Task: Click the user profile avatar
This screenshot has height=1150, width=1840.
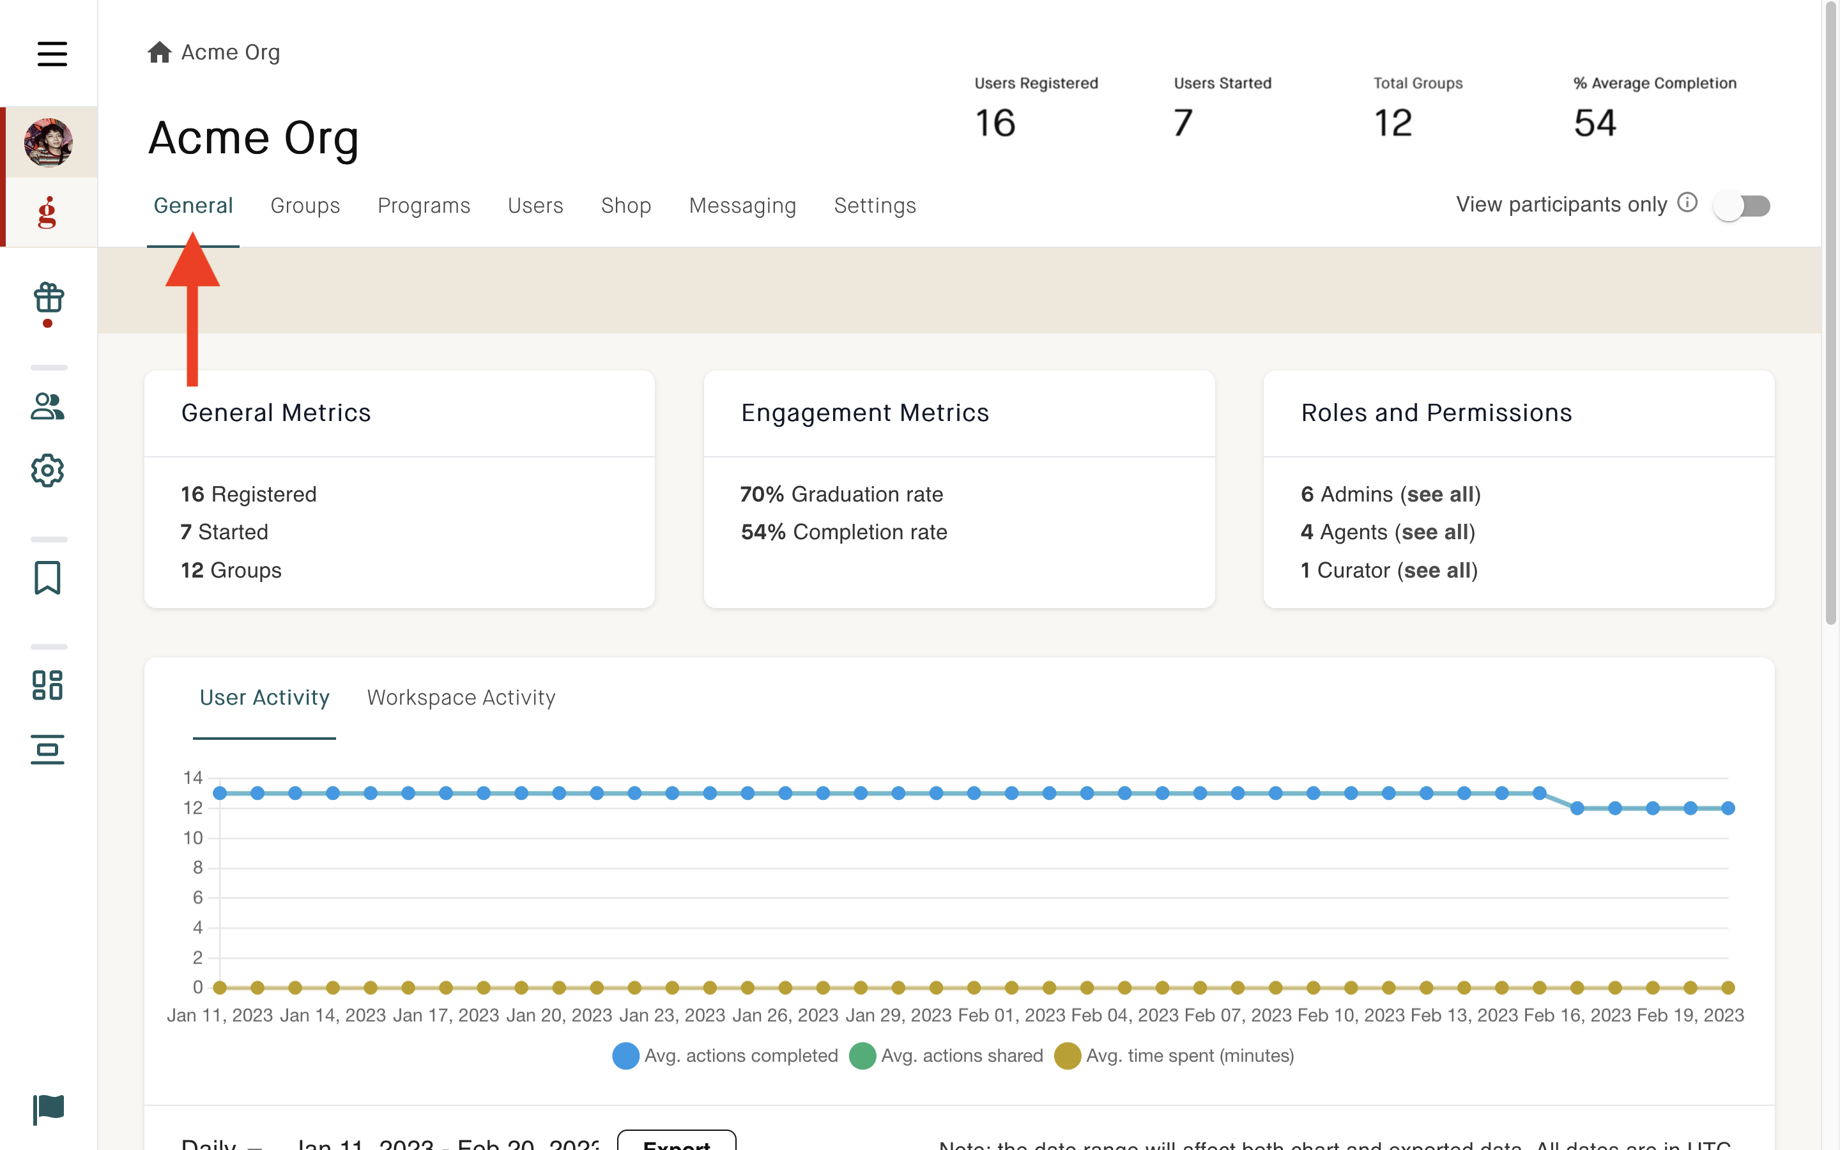Action: (x=48, y=142)
